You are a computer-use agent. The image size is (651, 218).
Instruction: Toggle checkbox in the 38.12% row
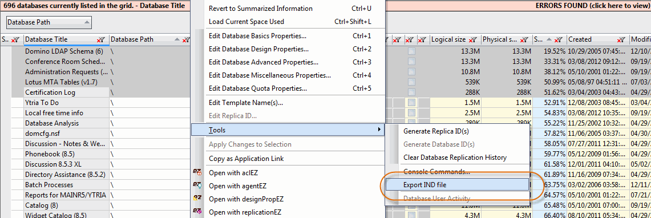coord(411,72)
